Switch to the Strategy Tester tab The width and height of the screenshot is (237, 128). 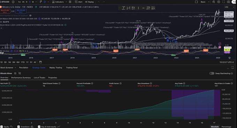coord(39,68)
